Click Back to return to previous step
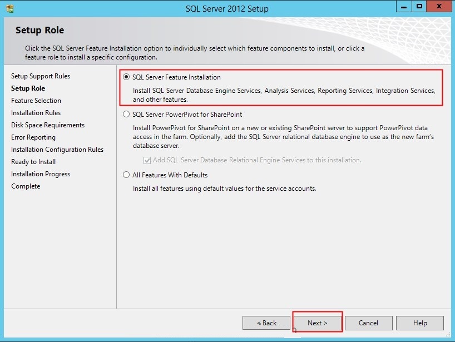This screenshot has height=342, width=455. [266, 323]
